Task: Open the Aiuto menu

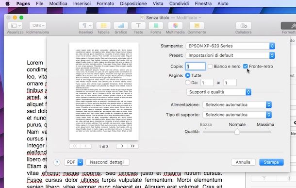Action: (223, 3)
